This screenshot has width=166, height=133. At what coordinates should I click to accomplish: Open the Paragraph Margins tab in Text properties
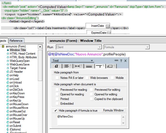tap(78, 66)
